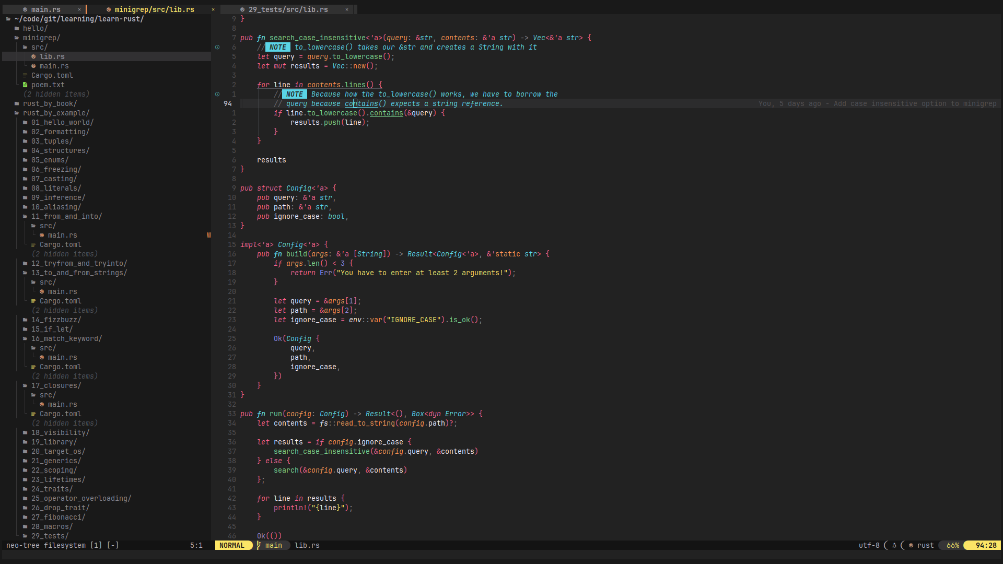Close the main.rs tab
The width and height of the screenshot is (1003, 564).
coord(79,9)
